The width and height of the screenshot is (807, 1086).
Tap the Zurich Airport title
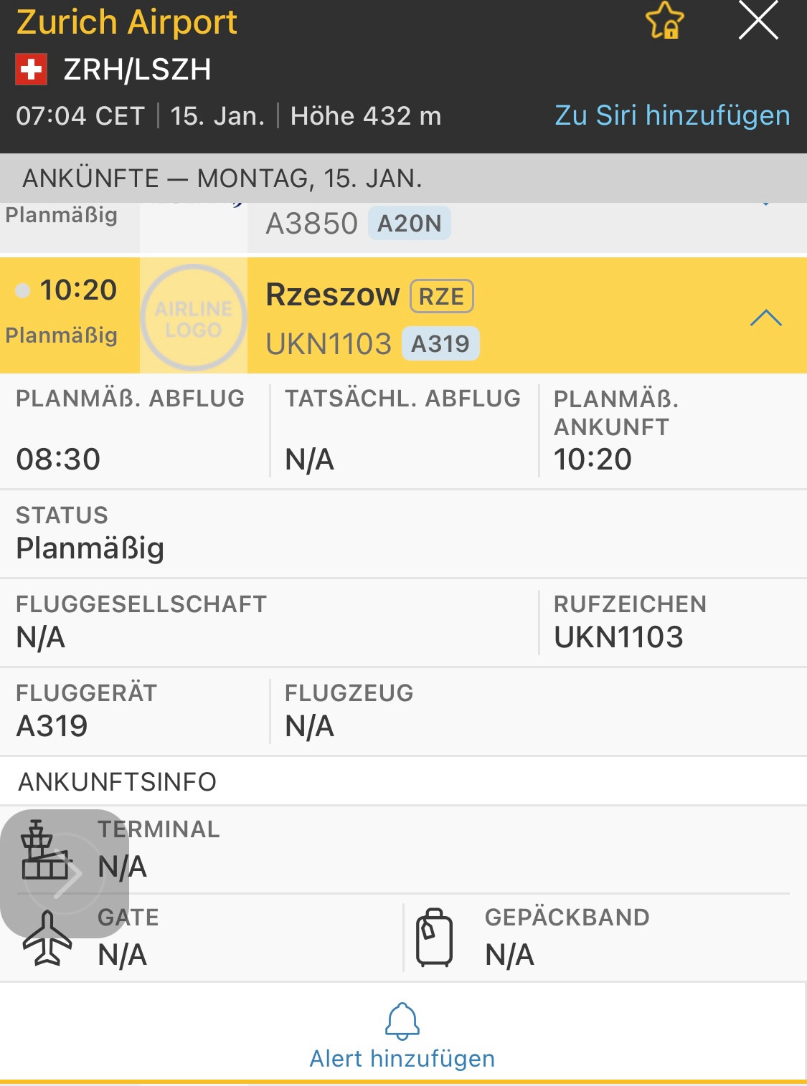(127, 22)
